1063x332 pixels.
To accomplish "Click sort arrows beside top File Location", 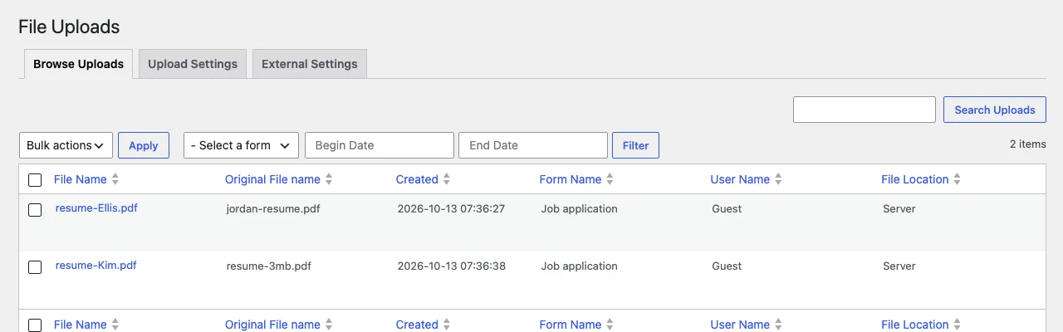I will point(958,179).
